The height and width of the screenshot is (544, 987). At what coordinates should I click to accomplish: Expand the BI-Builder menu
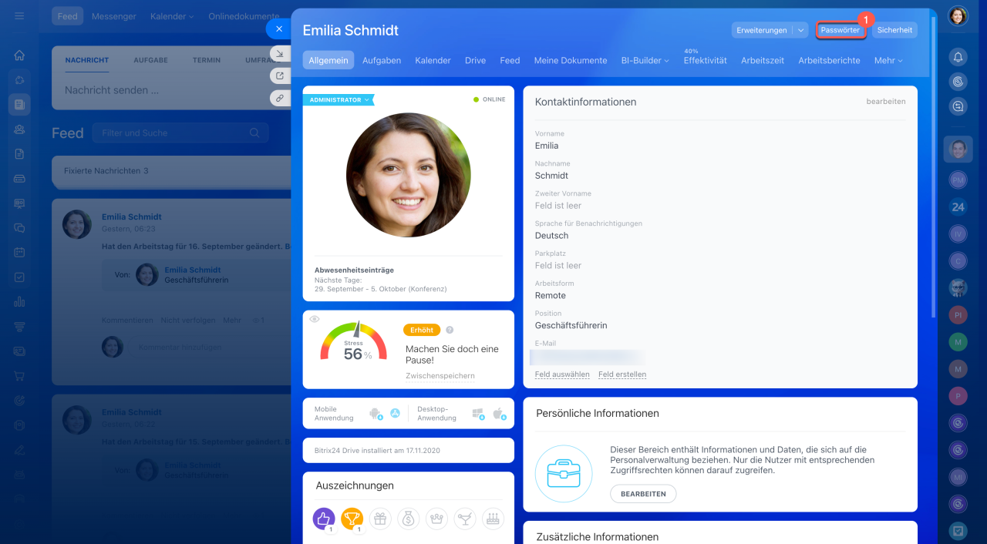(x=645, y=60)
